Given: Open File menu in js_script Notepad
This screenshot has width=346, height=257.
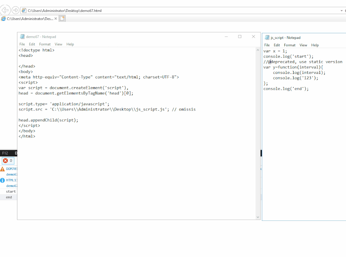Looking at the screenshot, I should 267,45.
